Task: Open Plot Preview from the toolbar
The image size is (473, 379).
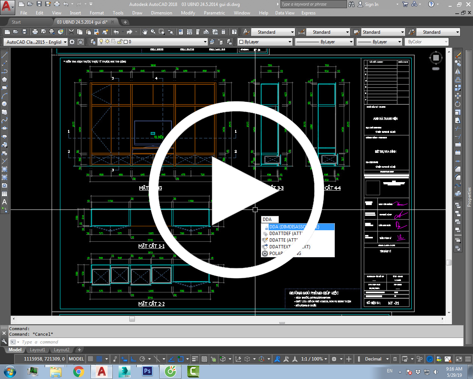Action: tap(44, 32)
